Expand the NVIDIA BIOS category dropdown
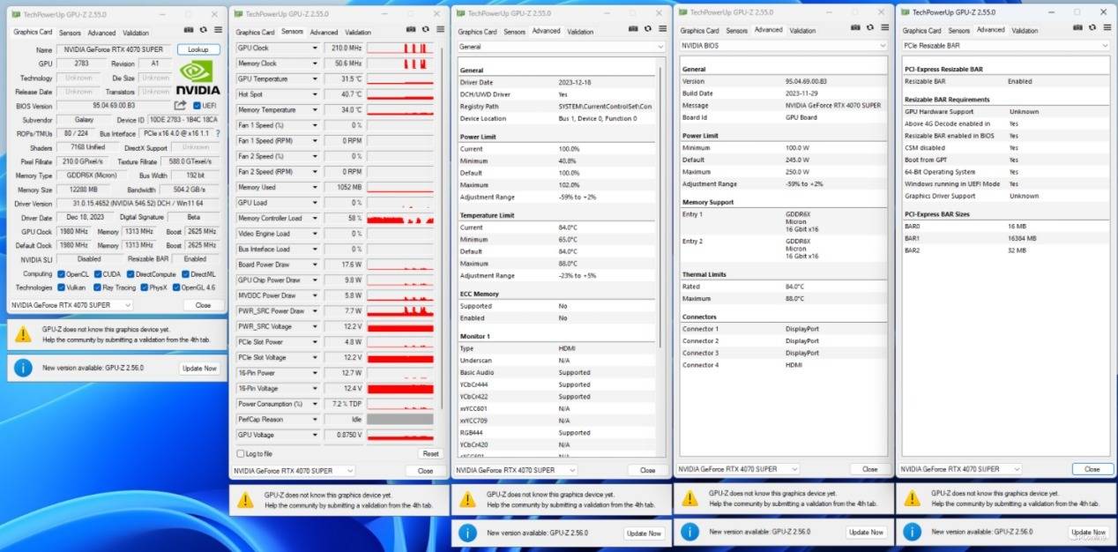Screen dimensions: 1118x552 click(883, 45)
